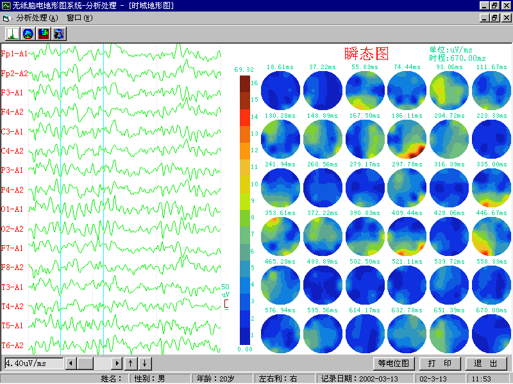
Task: Click the dark red level 16 color swatch
Action: (x=245, y=83)
